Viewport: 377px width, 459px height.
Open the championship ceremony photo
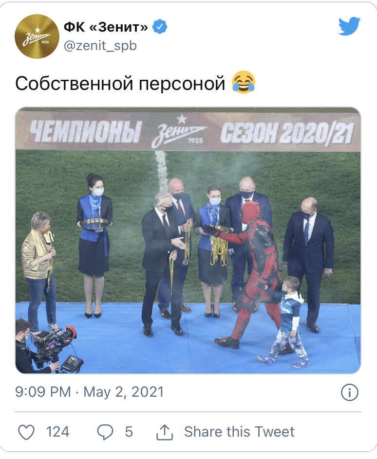188,240
